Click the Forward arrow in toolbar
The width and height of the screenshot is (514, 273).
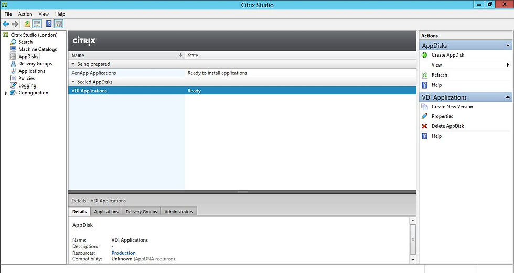click(15, 24)
